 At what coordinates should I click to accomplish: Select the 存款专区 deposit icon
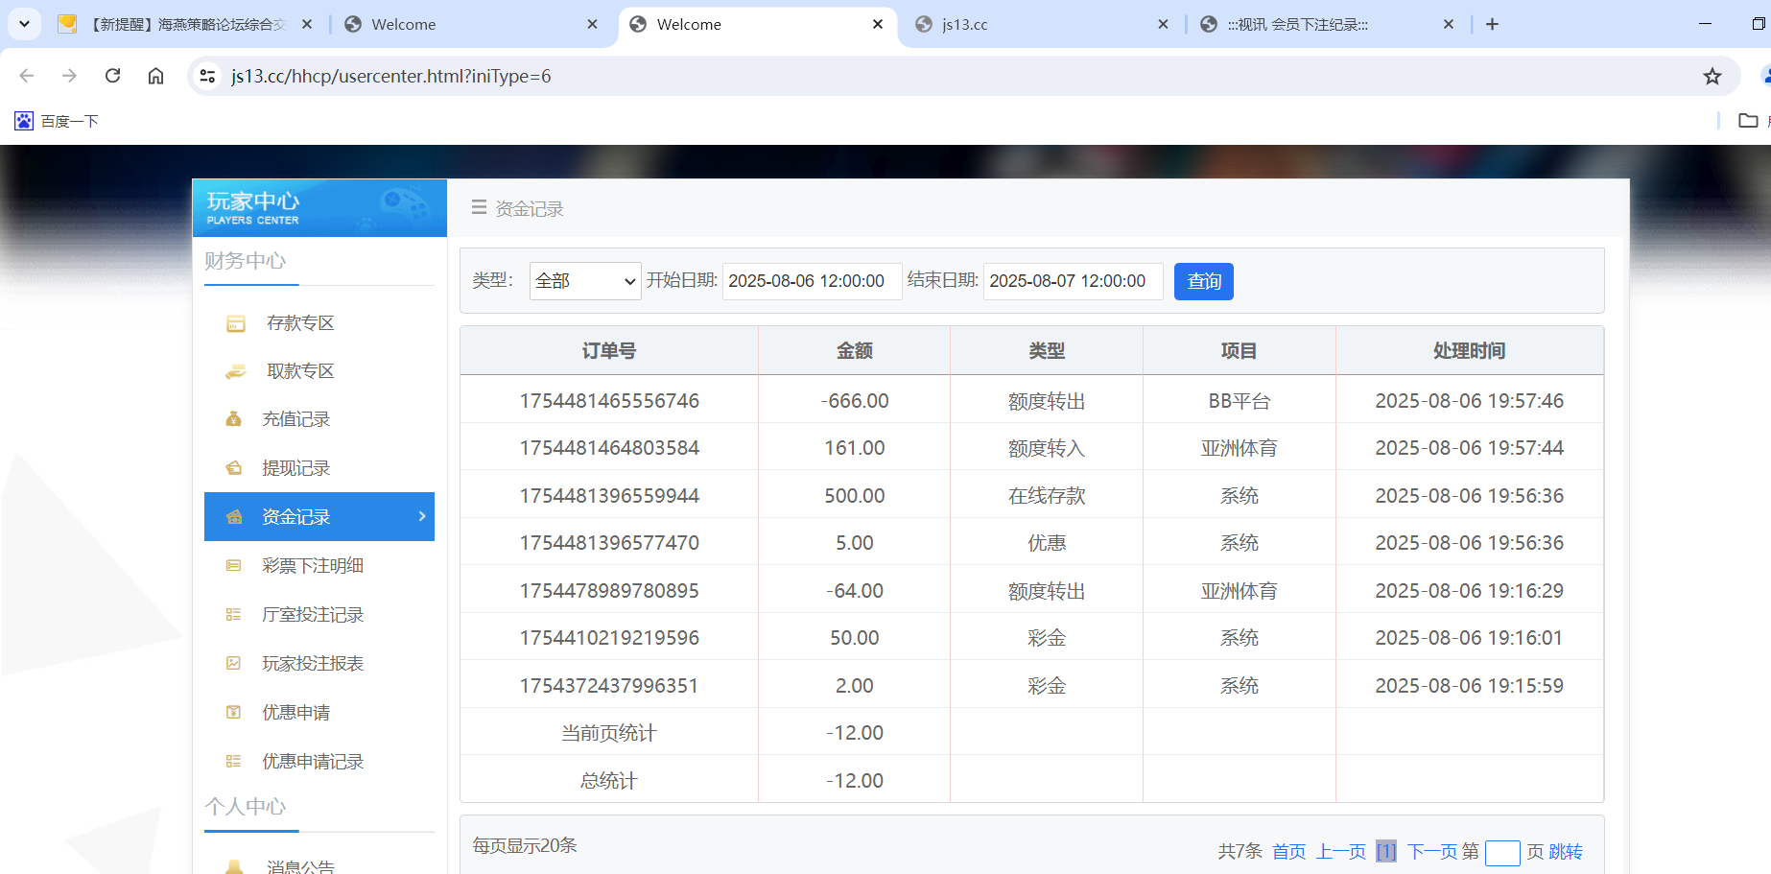pyautogui.click(x=234, y=322)
